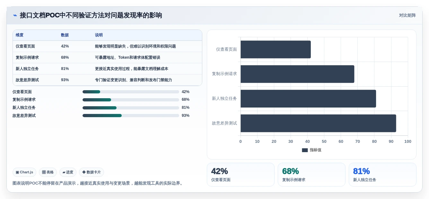Screen dimensions: 429x199
Task: Click the 新人独立任务 chart bar
Action: click(x=308, y=99)
